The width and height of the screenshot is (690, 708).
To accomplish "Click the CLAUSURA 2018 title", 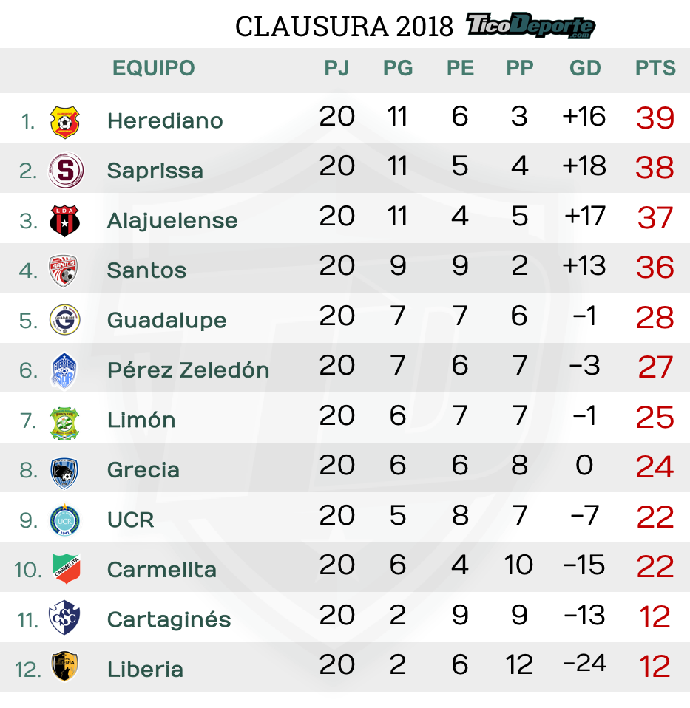I will [344, 27].
